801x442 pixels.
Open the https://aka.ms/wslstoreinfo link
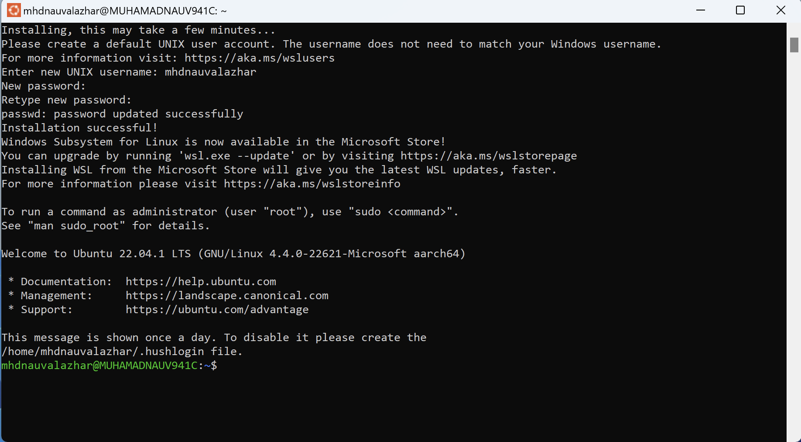[311, 184]
